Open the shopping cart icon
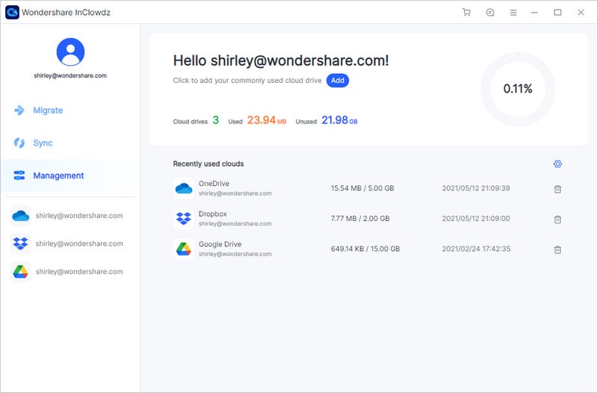This screenshot has height=393, width=598. (466, 13)
